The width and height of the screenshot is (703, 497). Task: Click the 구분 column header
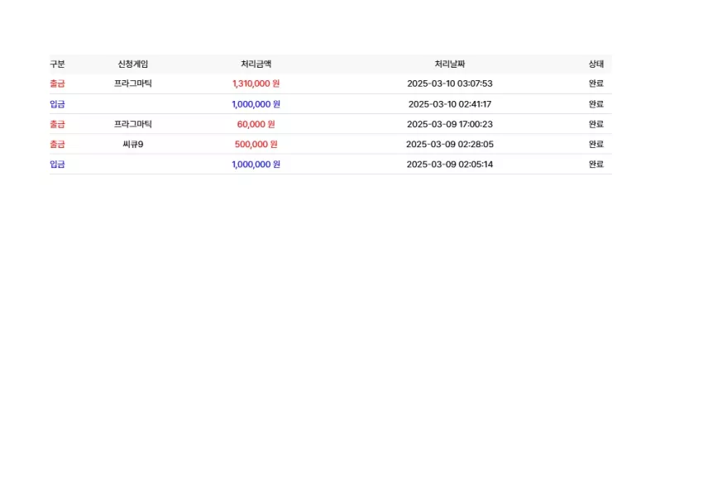(x=57, y=64)
